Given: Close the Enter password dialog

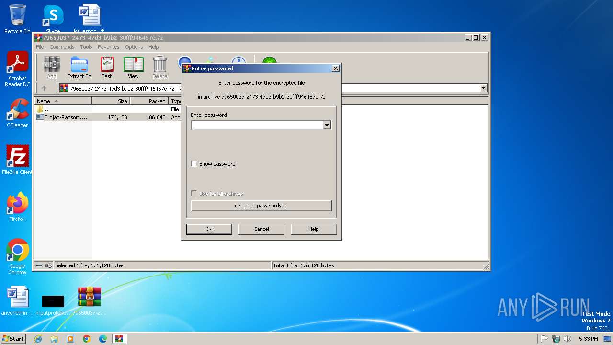Looking at the screenshot, I should [336, 69].
